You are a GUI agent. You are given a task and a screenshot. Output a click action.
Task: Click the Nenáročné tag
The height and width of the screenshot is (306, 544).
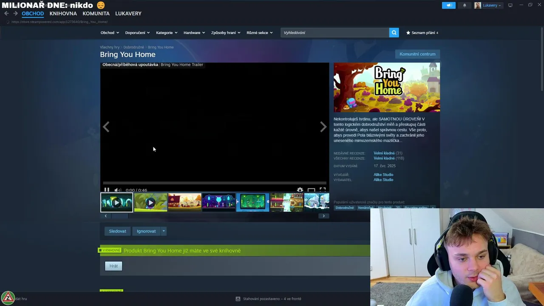click(x=365, y=208)
